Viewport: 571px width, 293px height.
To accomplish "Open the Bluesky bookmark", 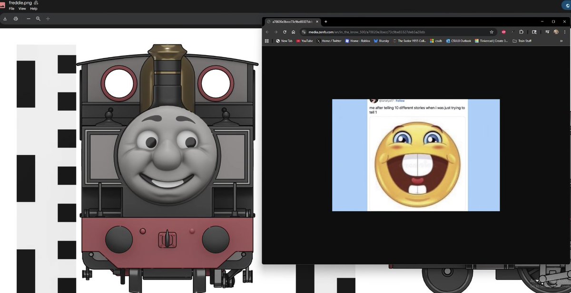I will pyautogui.click(x=381, y=41).
